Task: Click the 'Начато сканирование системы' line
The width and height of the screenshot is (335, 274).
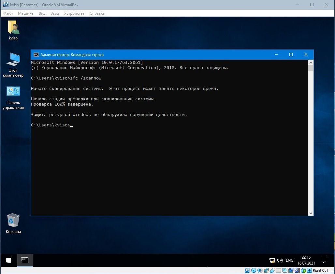Action: point(125,88)
